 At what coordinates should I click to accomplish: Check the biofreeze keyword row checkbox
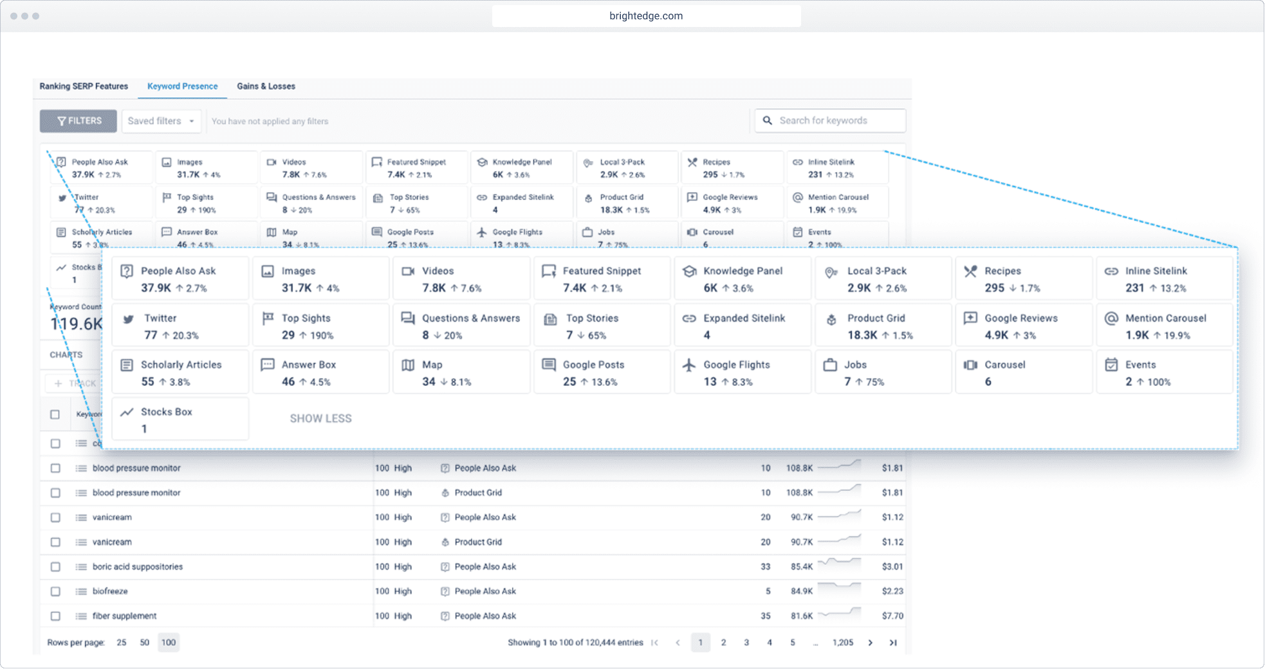click(55, 591)
